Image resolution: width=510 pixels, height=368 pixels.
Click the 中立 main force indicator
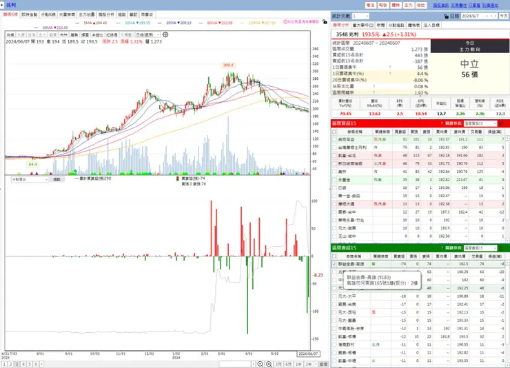coord(469,63)
